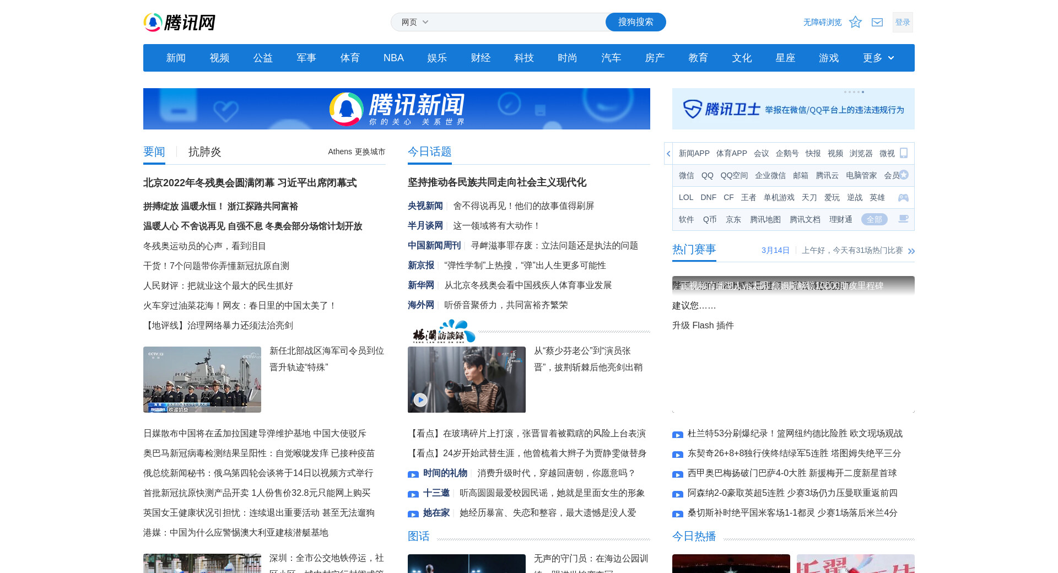Open the mail envelope icon
The height and width of the screenshot is (573, 1058).
click(877, 22)
